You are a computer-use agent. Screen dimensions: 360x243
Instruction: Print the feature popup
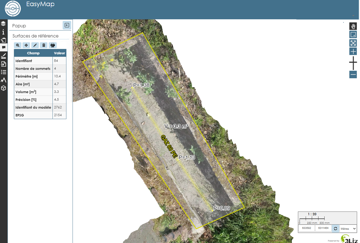53,45
